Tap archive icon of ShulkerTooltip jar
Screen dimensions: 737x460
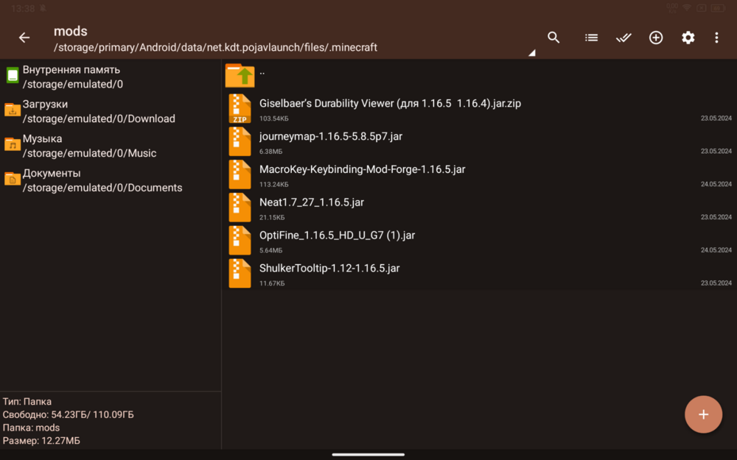[x=240, y=273]
